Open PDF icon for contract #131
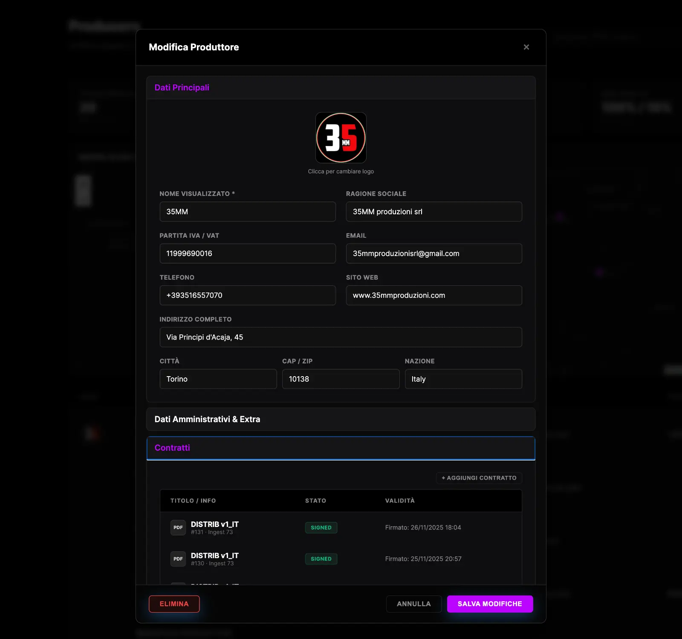 point(178,527)
